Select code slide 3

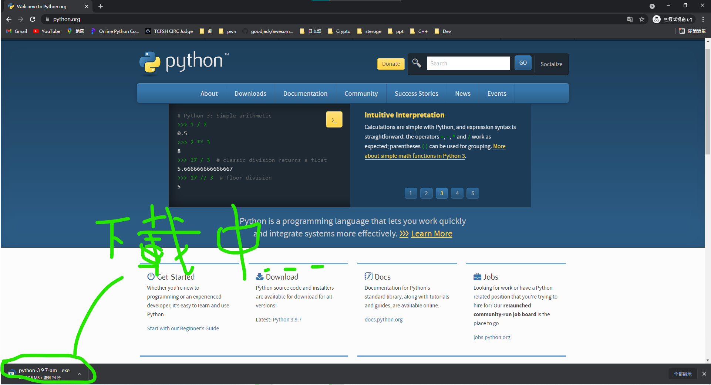click(442, 193)
